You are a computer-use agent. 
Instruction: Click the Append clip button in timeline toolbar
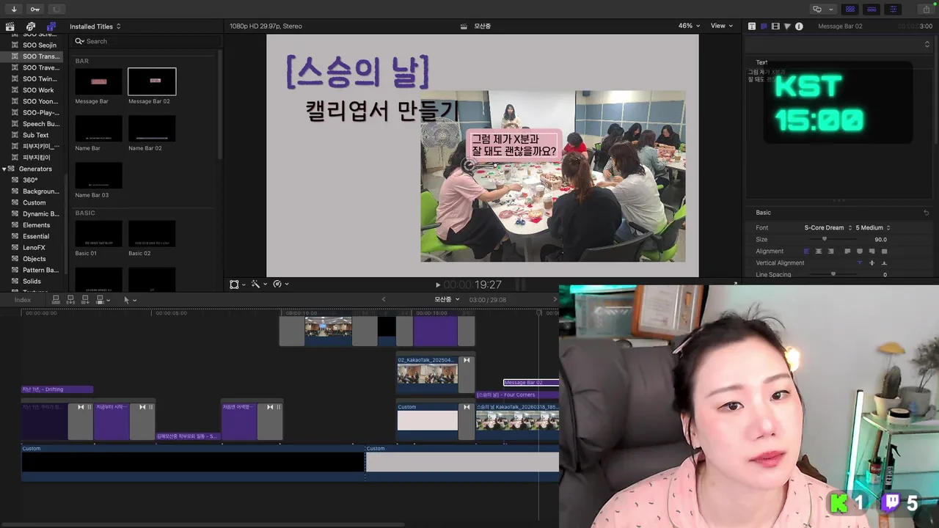pyautogui.click(x=85, y=299)
